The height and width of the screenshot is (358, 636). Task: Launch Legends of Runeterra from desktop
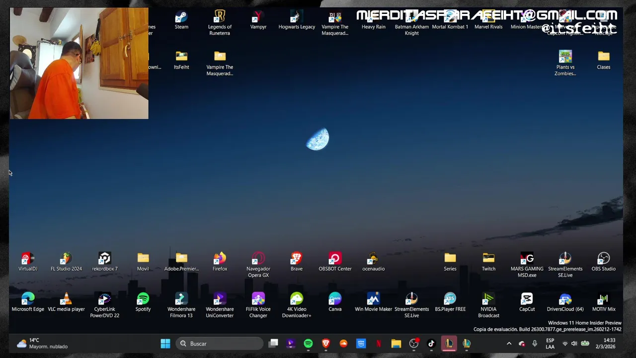220,23
